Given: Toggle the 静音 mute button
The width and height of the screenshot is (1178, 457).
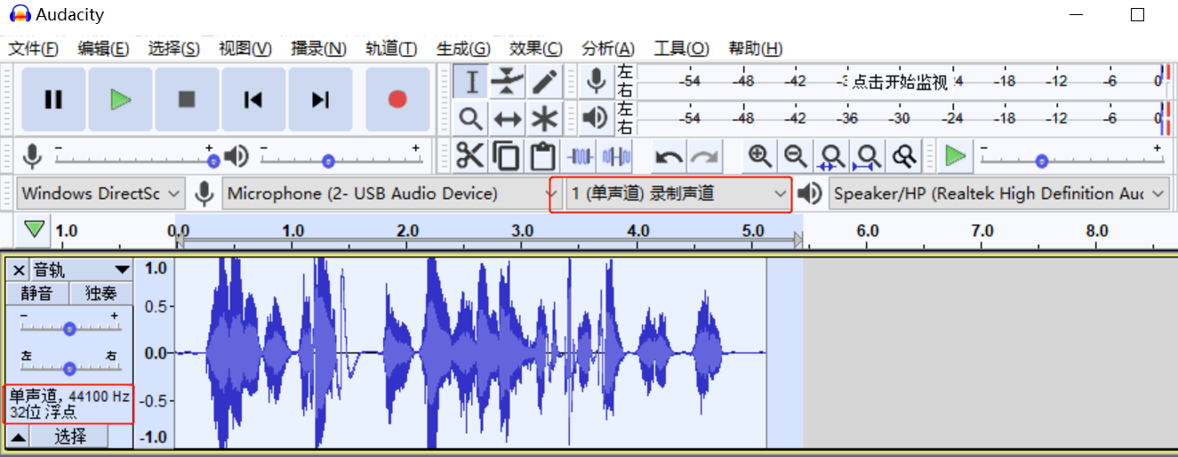Looking at the screenshot, I should click(x=37, y=293).
